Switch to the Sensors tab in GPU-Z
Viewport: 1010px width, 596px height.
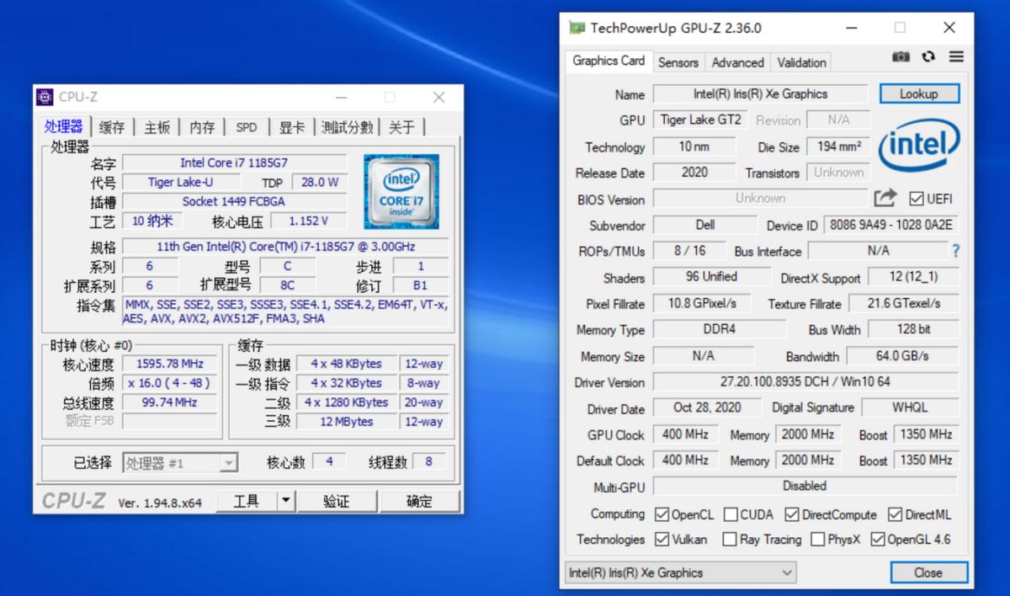point(678,62)
